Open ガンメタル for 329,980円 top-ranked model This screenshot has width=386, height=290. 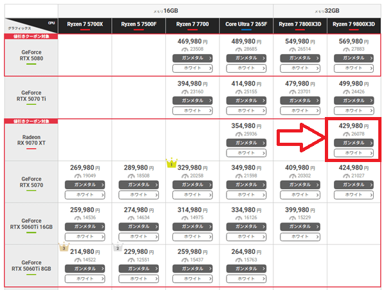click(192, 185)
